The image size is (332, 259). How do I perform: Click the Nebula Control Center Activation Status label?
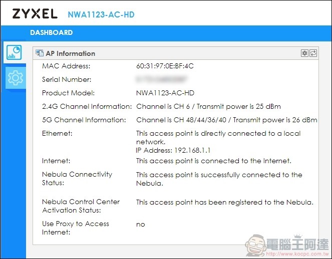coord(81,206)
